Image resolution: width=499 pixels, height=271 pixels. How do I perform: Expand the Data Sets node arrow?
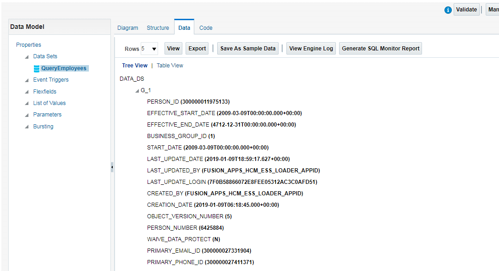[27, 56]
